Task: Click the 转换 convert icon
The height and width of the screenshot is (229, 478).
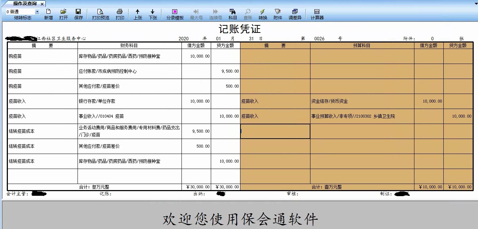Action: coord(263,14)
